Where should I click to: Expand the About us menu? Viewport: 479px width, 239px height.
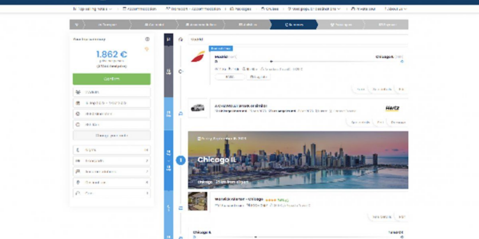click(395, 9)
